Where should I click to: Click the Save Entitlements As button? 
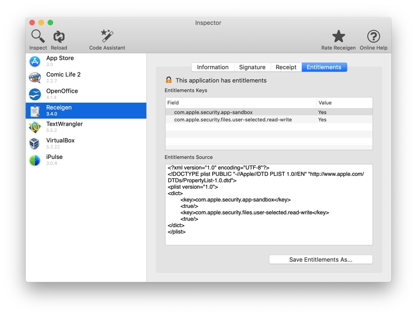[x=321, y=260]
